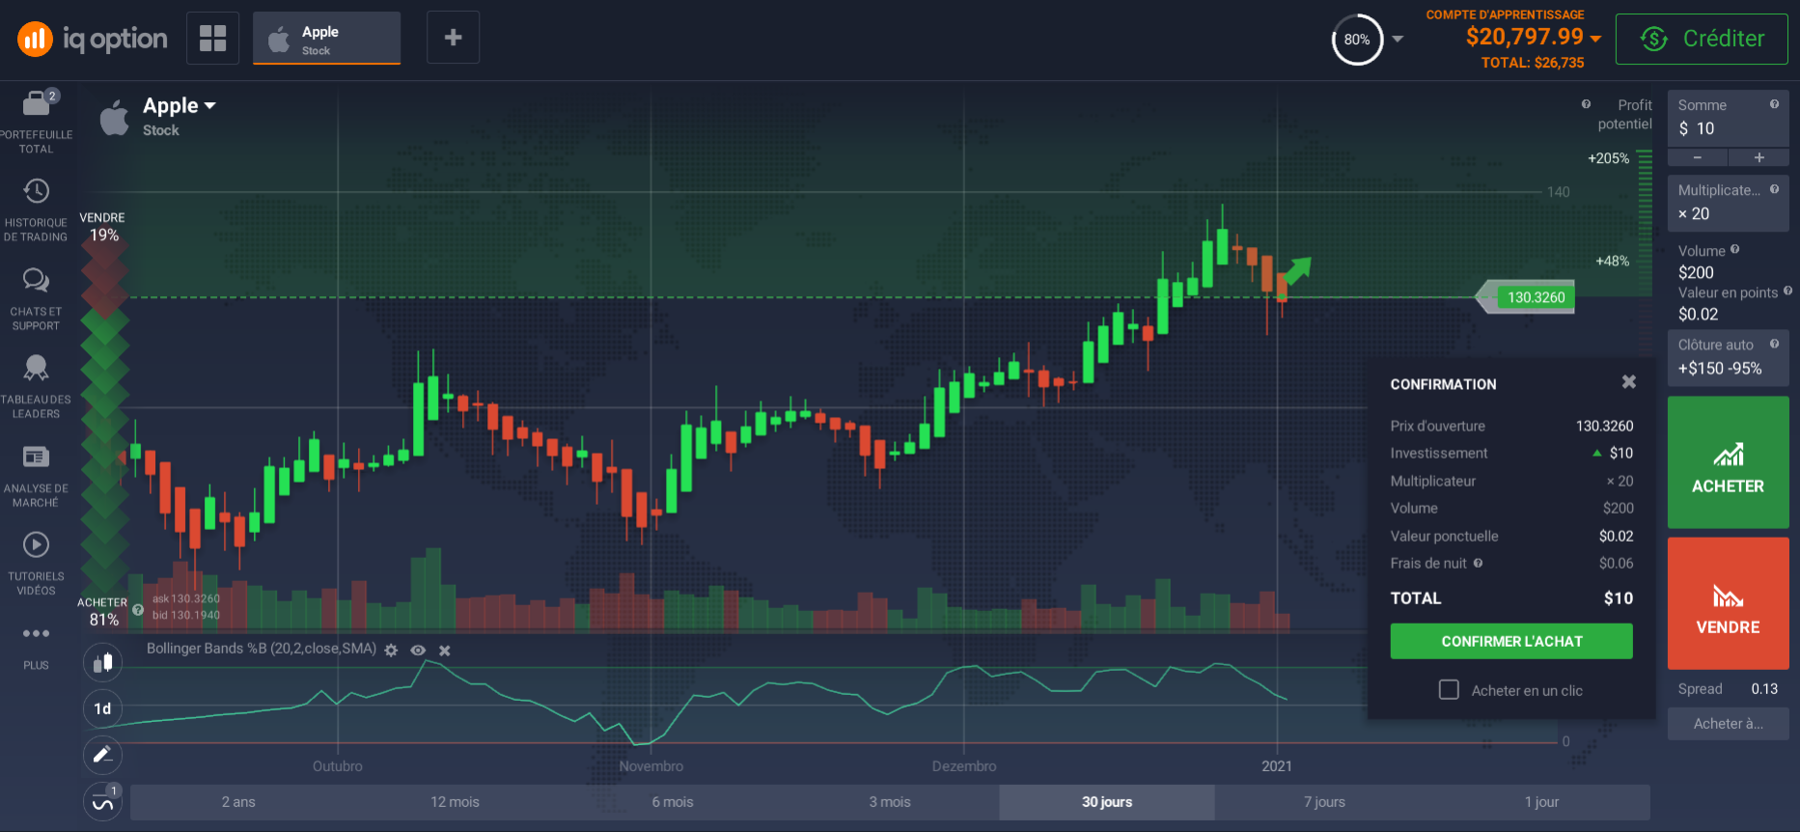1800x832 pixels.
Task: Click the Spread 0.13 value
Action: coord(1764,689)
